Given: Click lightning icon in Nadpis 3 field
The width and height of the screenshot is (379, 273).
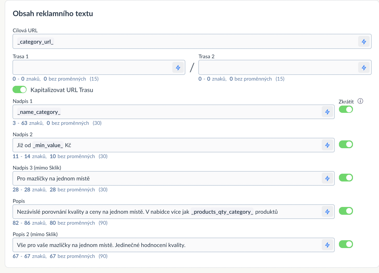Looking at the screenshot, I should click(x=327, y=178).
